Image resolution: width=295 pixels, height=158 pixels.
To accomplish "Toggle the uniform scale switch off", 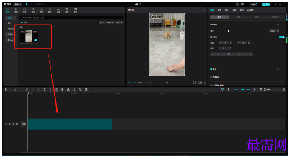I will pos(282,37).
